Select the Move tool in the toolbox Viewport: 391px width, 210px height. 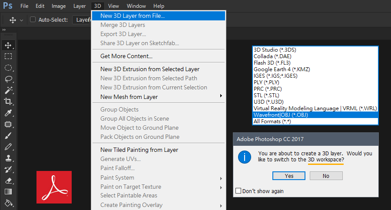click(x=8, y=45)
